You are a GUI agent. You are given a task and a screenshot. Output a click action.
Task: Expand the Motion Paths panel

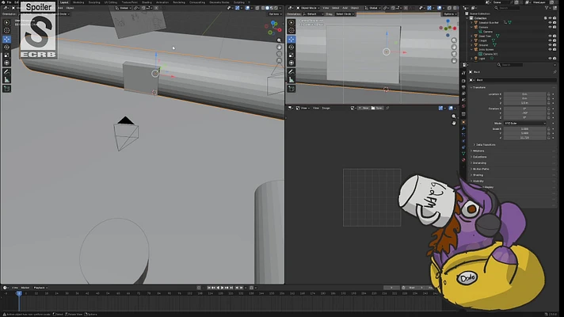pos(480,169)
